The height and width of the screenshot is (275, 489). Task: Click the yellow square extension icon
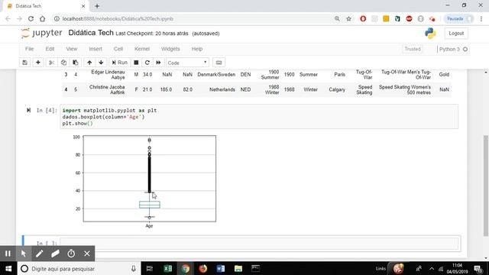tap(386, 18)
